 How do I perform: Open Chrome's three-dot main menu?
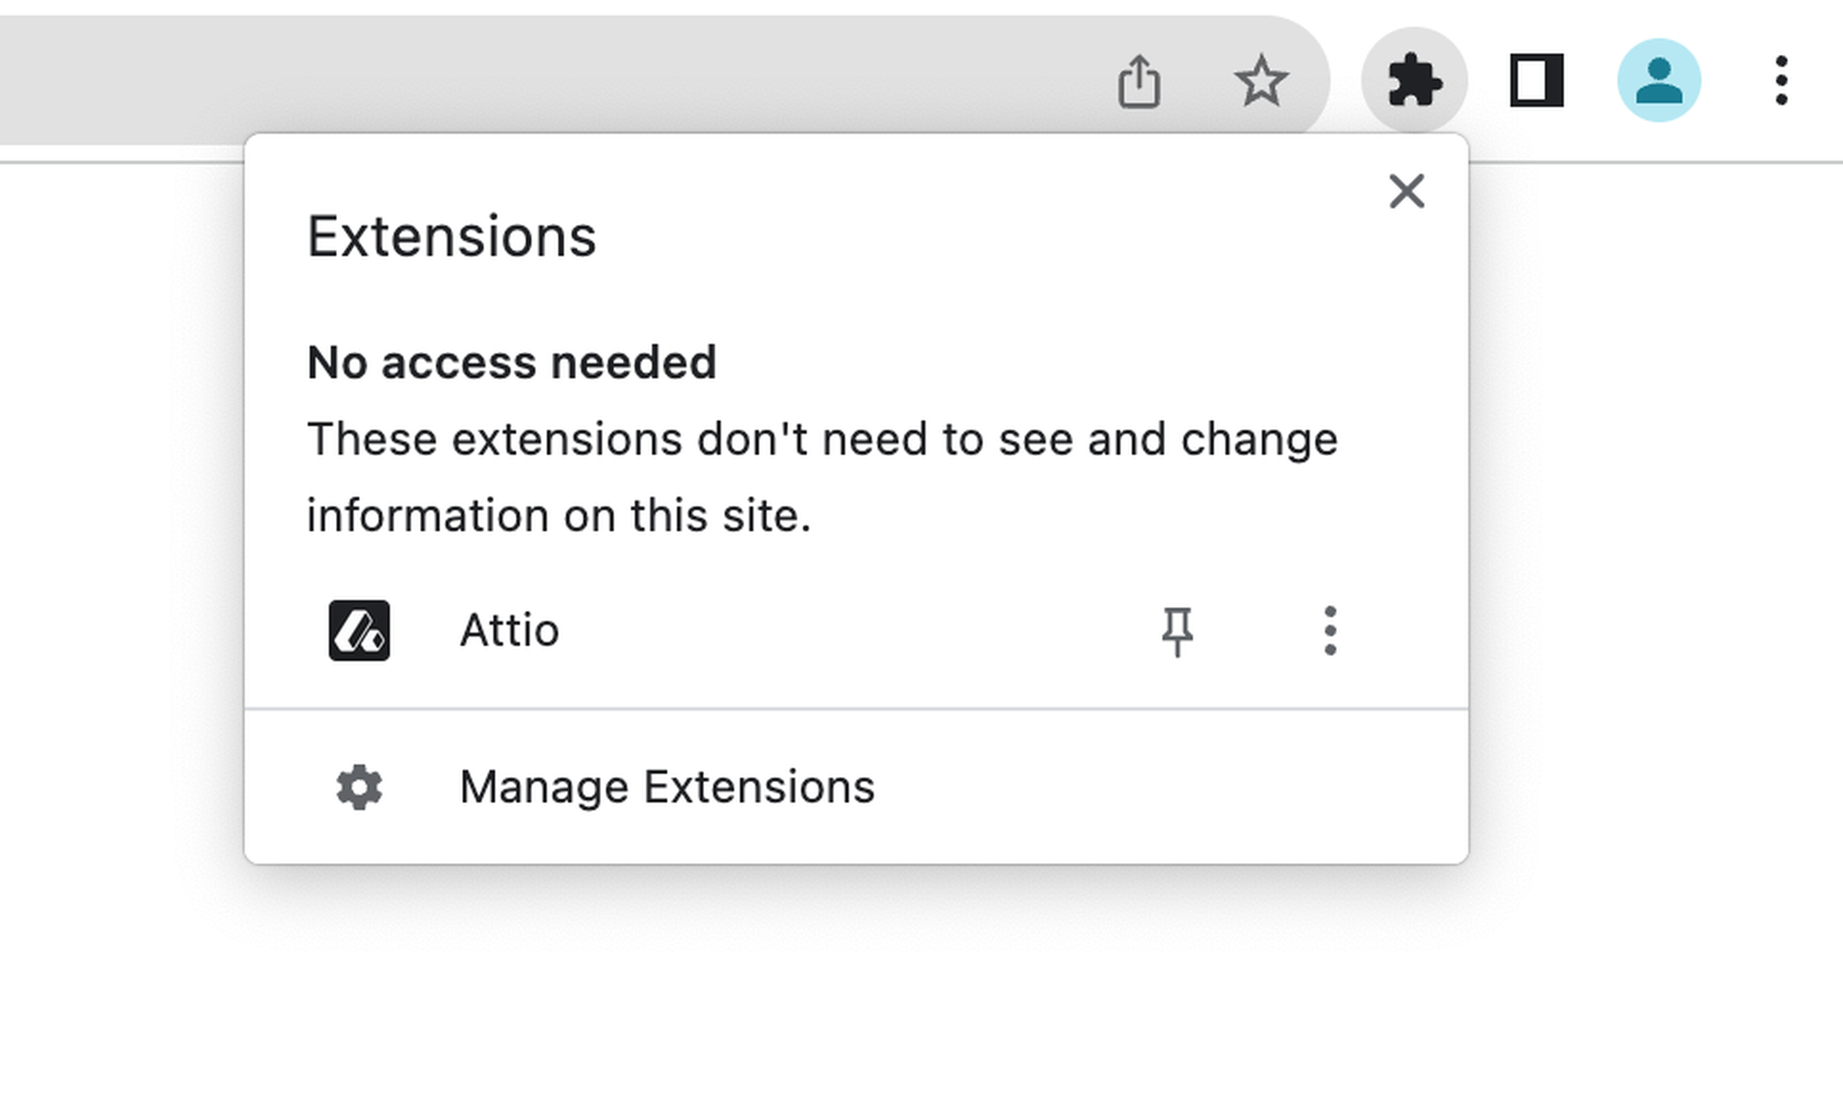1781,80
